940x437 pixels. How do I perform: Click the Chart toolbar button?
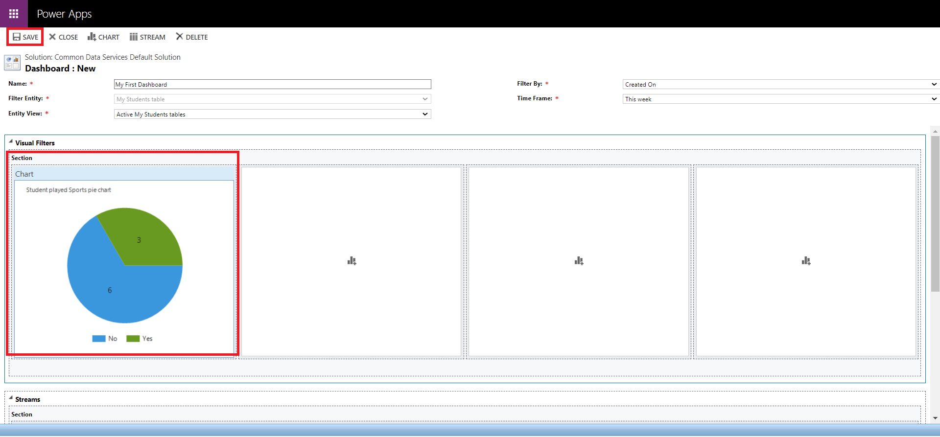pyautogui.click(x=103, y=37)
